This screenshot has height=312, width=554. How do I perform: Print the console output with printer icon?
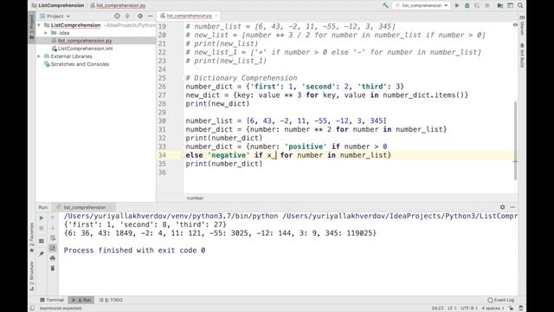tap(53, 258)
